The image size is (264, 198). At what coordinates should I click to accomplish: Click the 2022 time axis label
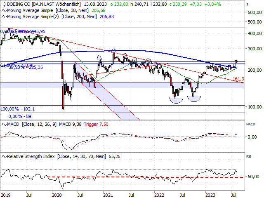(159, 195)
